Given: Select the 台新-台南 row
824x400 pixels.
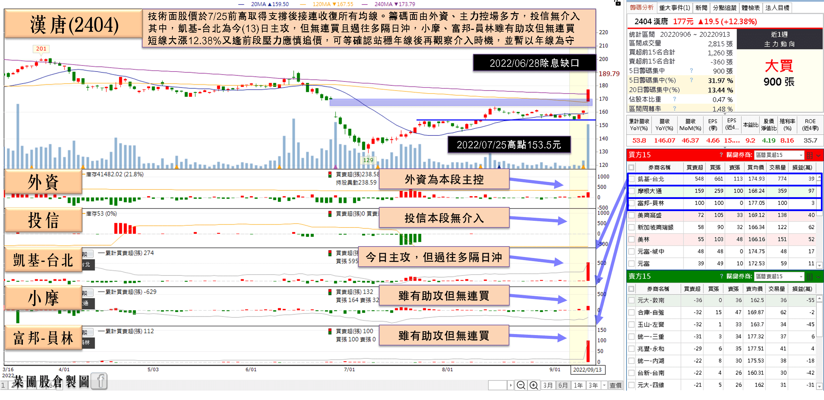Looking at the screenshot, I should pyautogui.click(x=721, y=373).
